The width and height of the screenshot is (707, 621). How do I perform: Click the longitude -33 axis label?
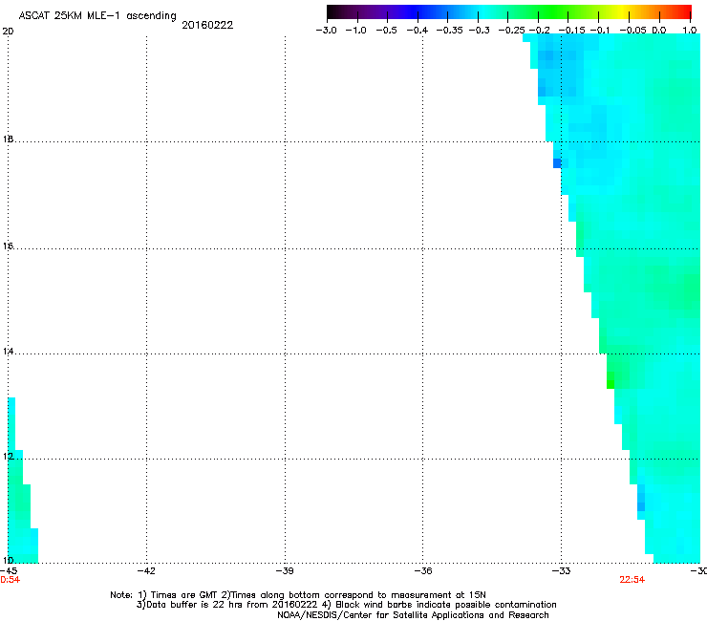coord(561,571)
